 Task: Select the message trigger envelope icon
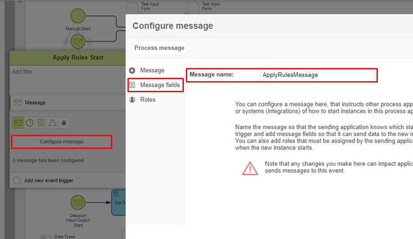click(18, 123)
